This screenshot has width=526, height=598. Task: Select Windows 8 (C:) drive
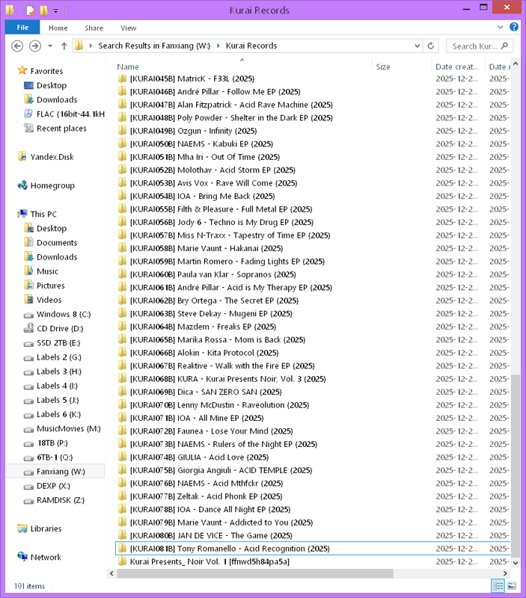pos(64,314)
